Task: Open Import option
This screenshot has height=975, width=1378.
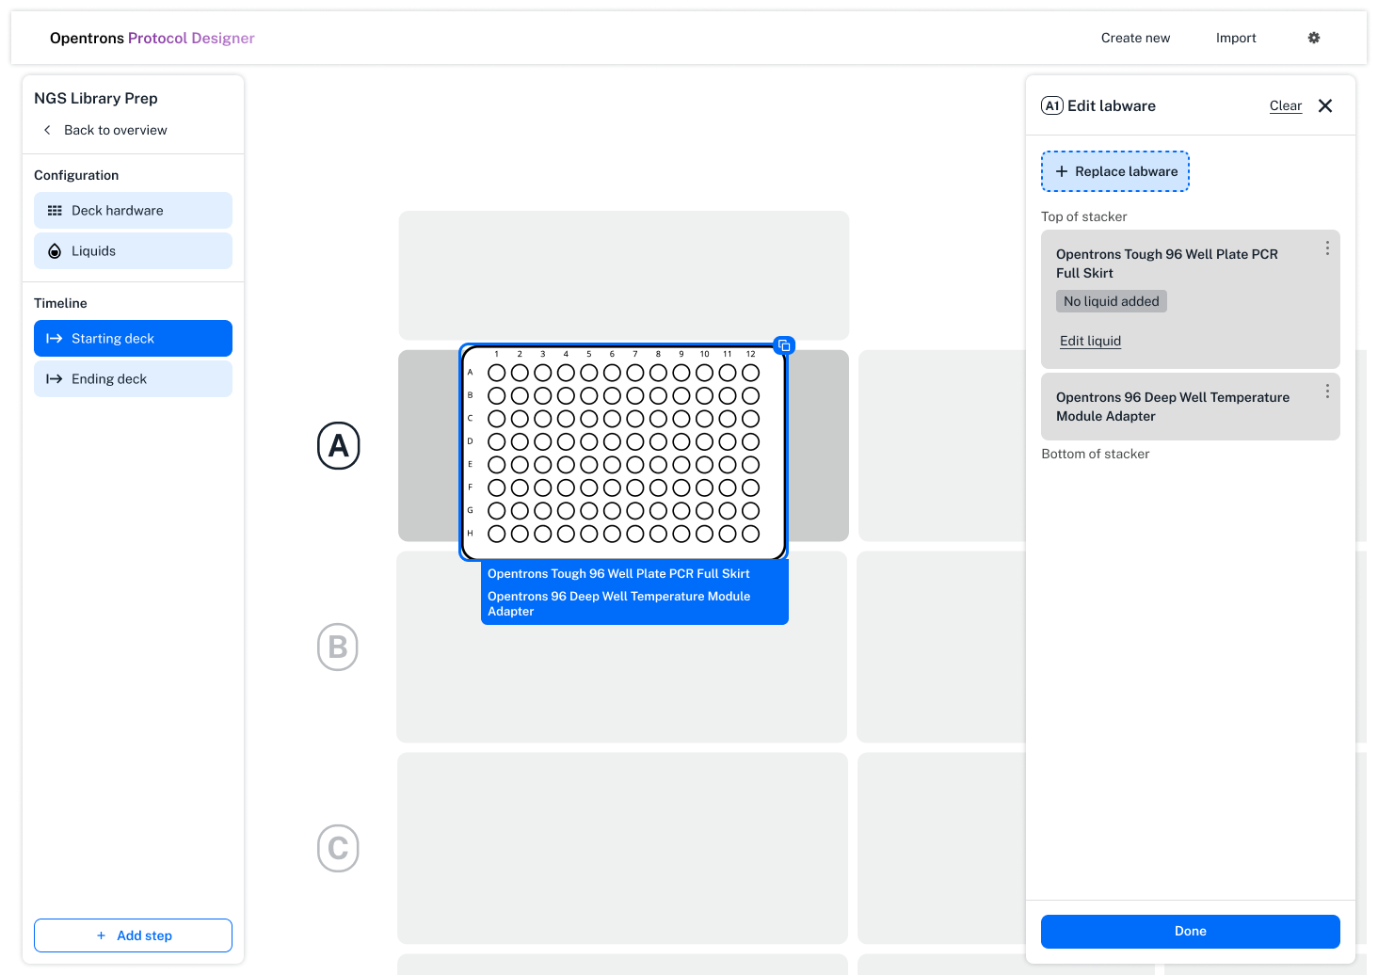Action: [1236, 38]
